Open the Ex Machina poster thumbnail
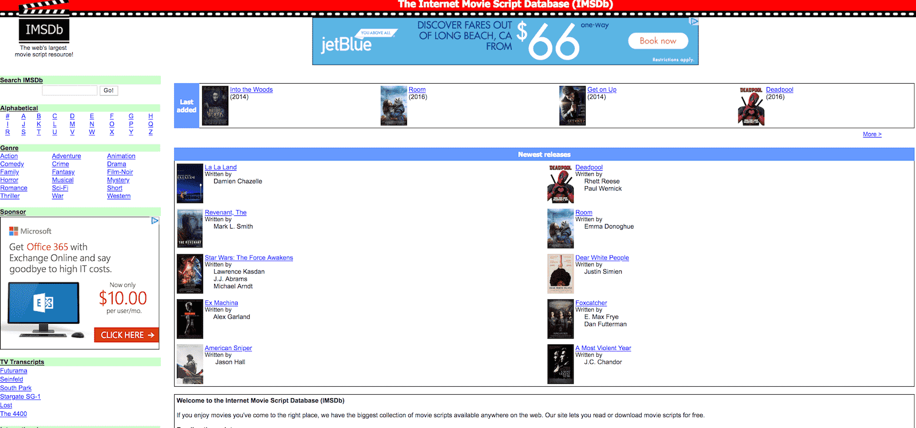Viewport: 916px width, 428px height. pos(190,319)
